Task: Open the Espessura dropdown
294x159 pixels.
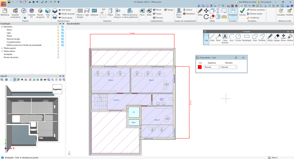Action: tap(212, 67)
